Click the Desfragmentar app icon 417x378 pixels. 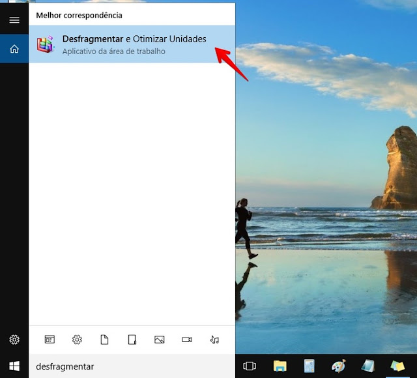point(46,44)
